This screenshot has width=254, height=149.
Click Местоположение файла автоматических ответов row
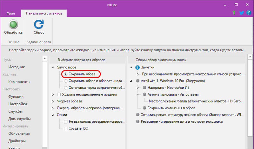[196, 101]
